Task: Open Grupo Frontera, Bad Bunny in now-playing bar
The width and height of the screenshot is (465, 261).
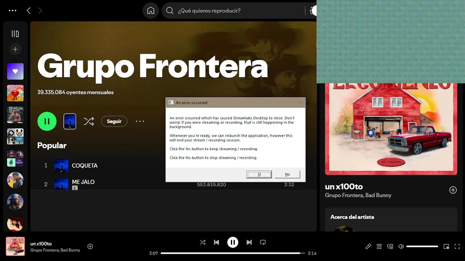Action: (x=55, y=250)
